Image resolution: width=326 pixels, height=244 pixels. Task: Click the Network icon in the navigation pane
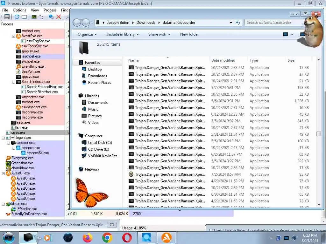(81, 169)
